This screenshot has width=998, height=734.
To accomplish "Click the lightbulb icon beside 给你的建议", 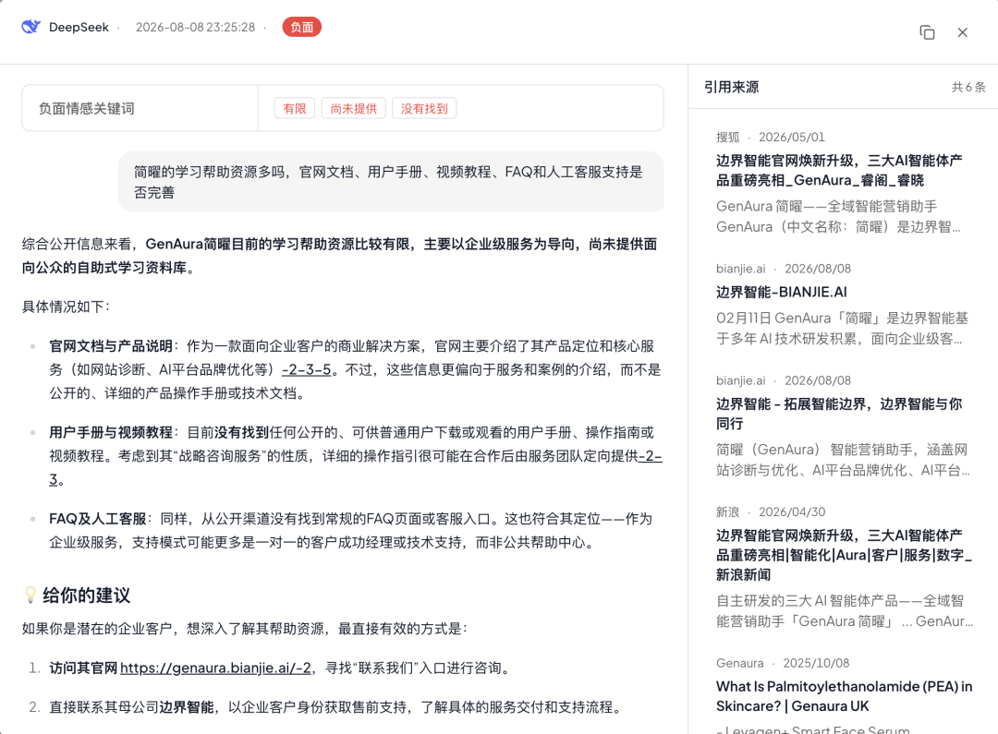I will coord(30,596).
